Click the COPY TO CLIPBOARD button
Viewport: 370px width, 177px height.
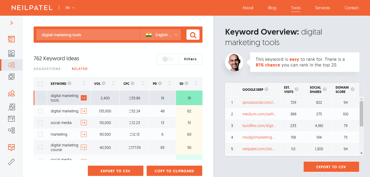174,171
